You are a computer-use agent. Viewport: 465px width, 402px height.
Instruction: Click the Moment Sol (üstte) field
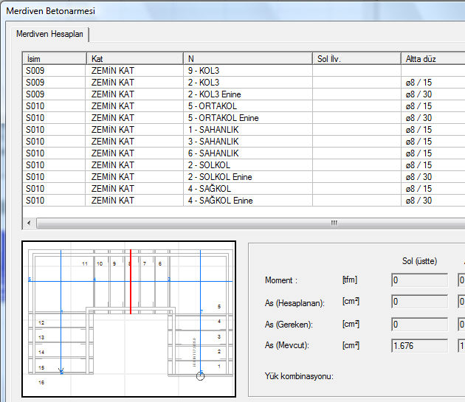[419, 280]
